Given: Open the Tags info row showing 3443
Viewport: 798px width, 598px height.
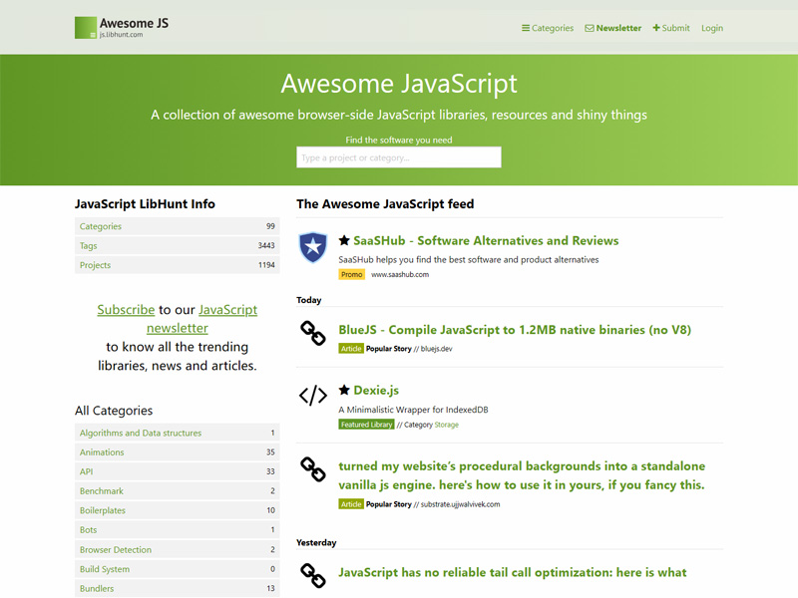Looking at the screenshot, I should tap(178, 245).
